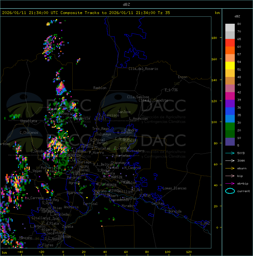Click the Villavicencio map label
The image size is (253, 256).
[x=61, y=113]
